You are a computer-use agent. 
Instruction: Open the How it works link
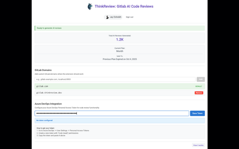[198, 145]
